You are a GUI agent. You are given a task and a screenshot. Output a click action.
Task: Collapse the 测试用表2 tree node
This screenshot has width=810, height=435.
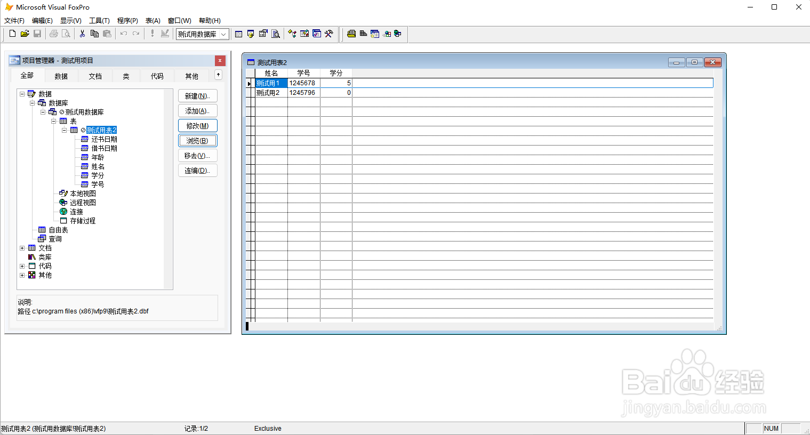pyautogui.click(x=65, y=130)
